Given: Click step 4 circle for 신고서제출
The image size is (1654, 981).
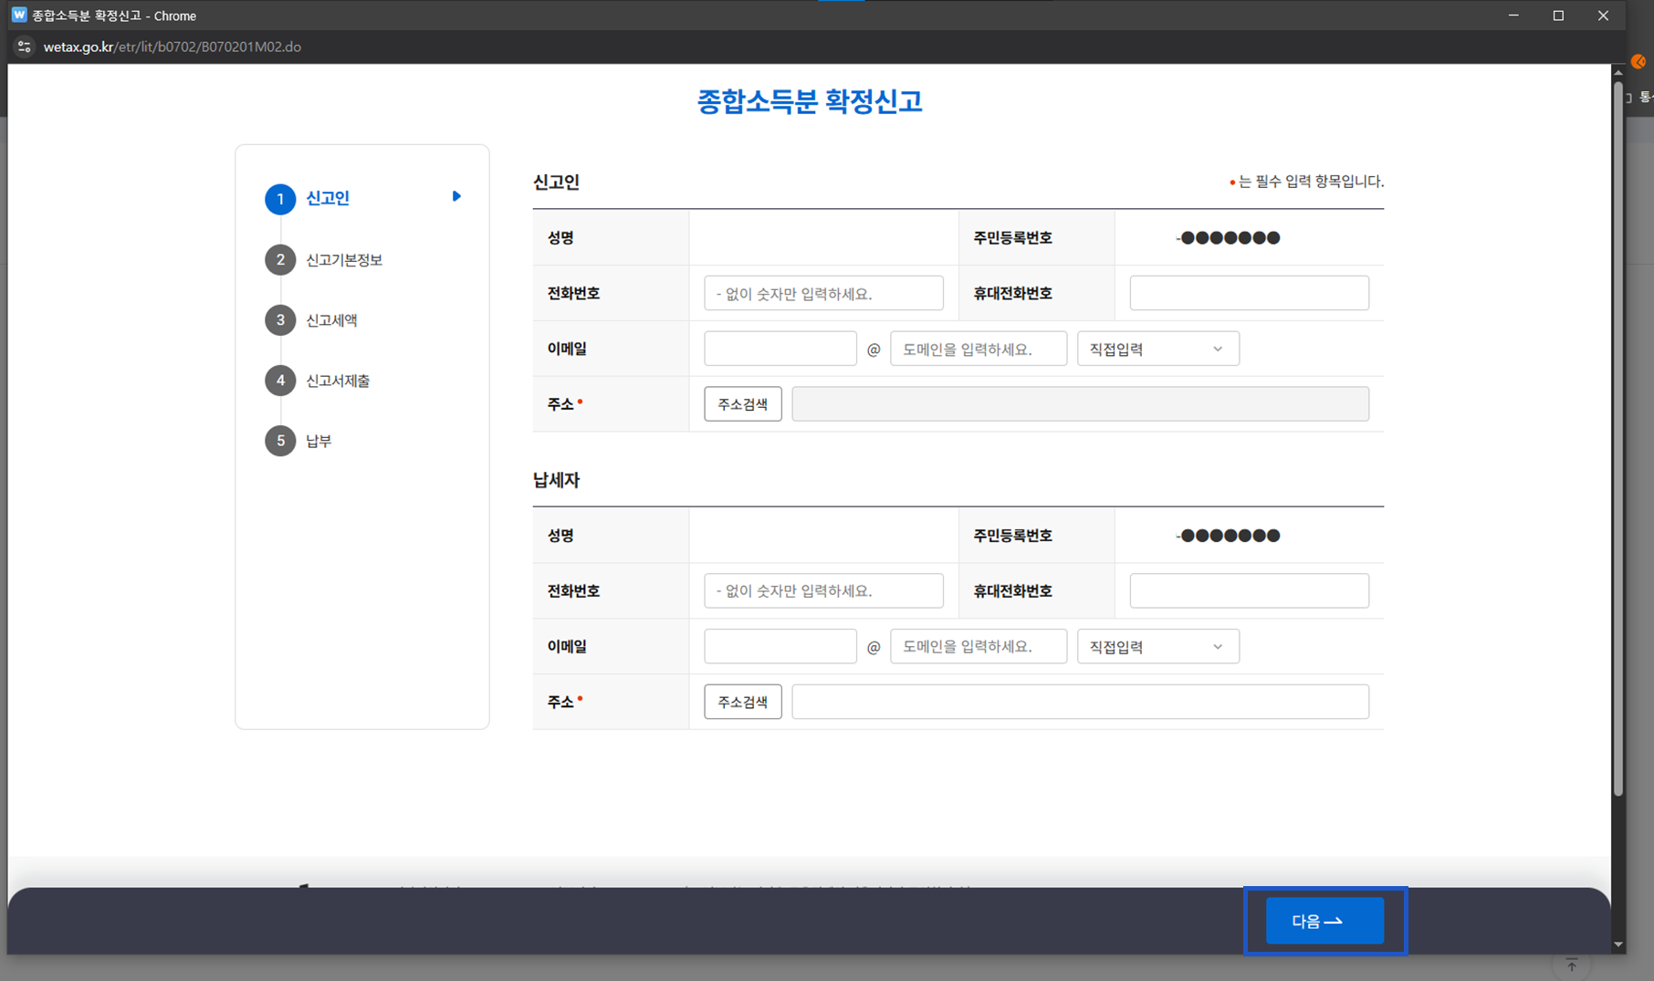Looking at the screenshot, I should click(280, 381).
